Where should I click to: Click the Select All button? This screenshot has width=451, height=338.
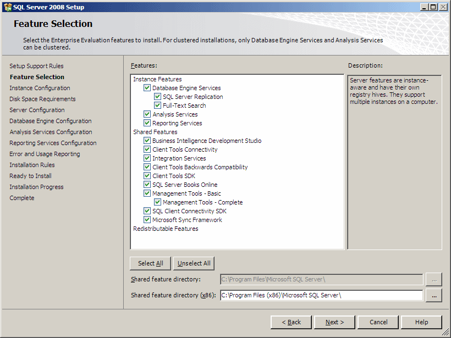point(151,263)
